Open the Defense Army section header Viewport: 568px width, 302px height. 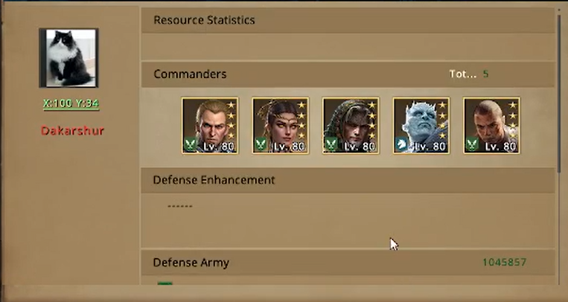pyautogui.click(x=348, y=263)
